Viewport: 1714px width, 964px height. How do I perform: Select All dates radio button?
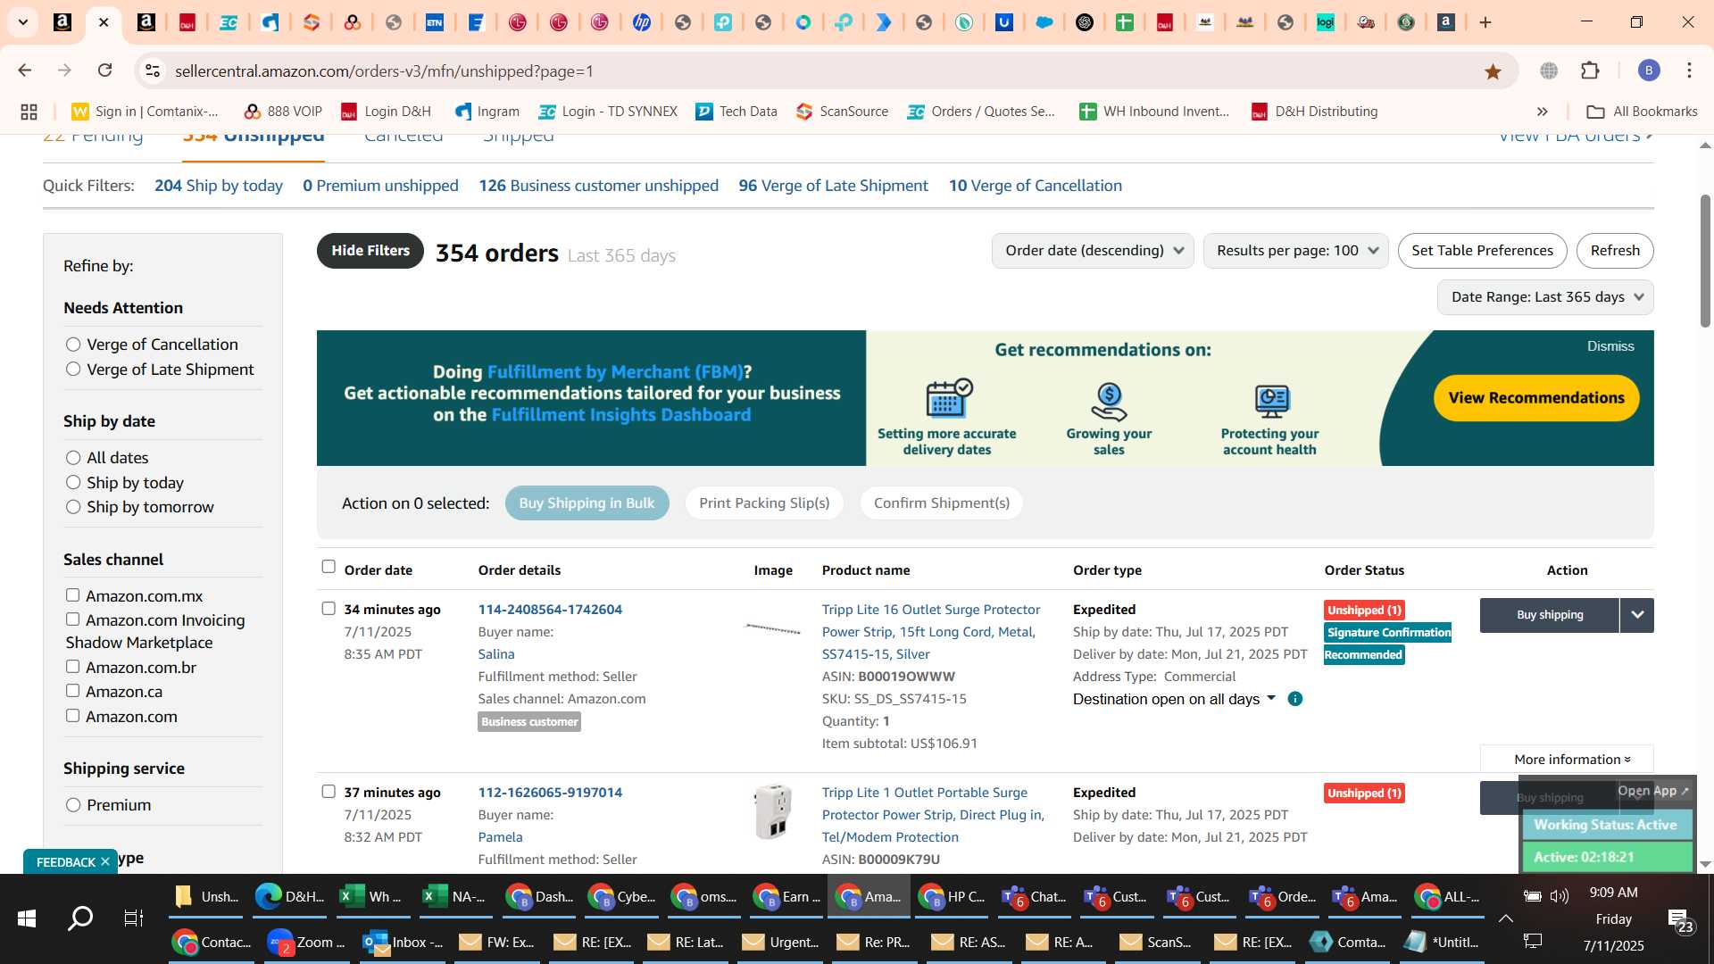[x=73, y=458]
